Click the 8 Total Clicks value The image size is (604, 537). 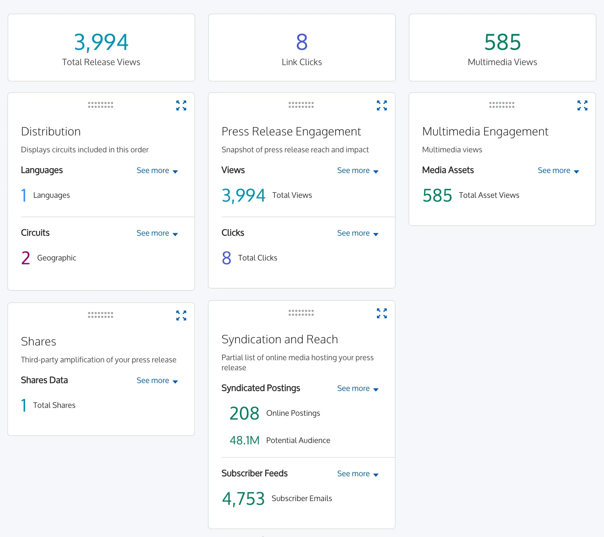[x=227, y=258]
